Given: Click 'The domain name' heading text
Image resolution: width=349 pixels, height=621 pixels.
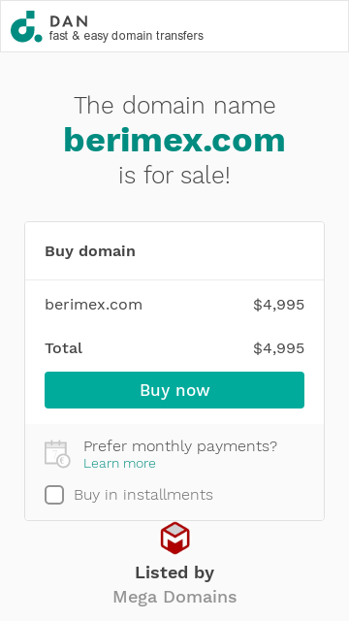Looking at the screenshot, I should pyautogui.click(x=174, y=106).
